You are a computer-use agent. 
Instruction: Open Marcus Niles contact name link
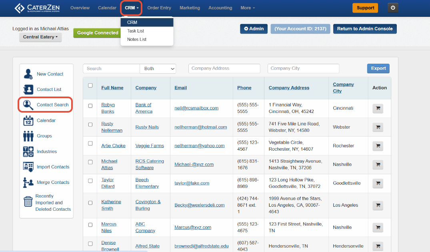coord(108,227)
